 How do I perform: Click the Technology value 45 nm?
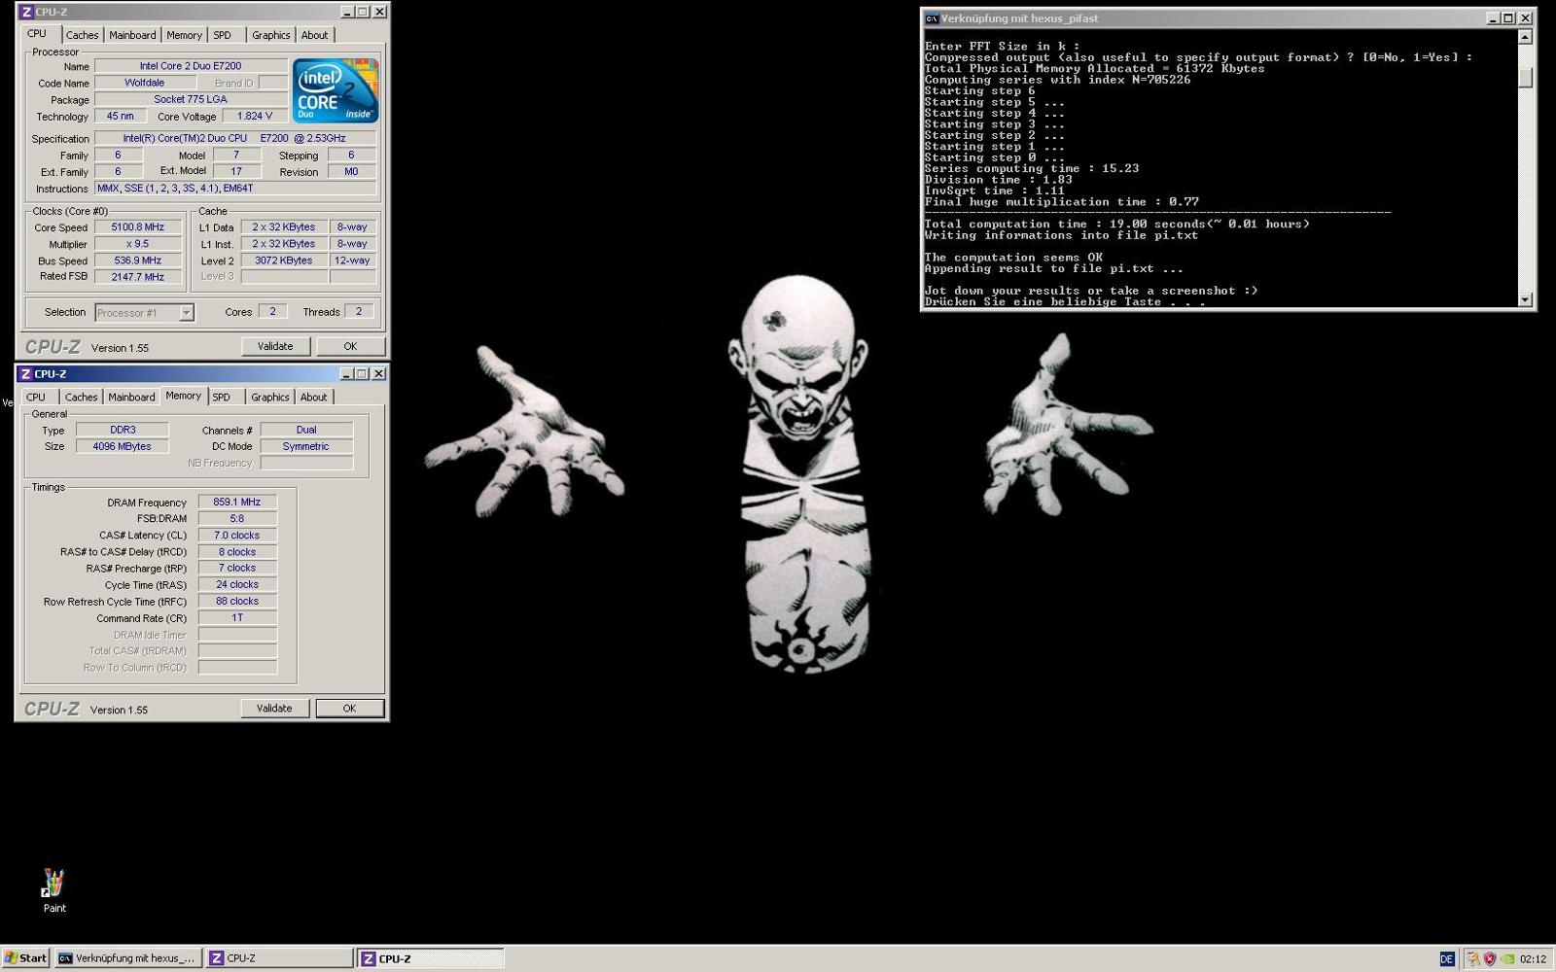tap(121, 116)
